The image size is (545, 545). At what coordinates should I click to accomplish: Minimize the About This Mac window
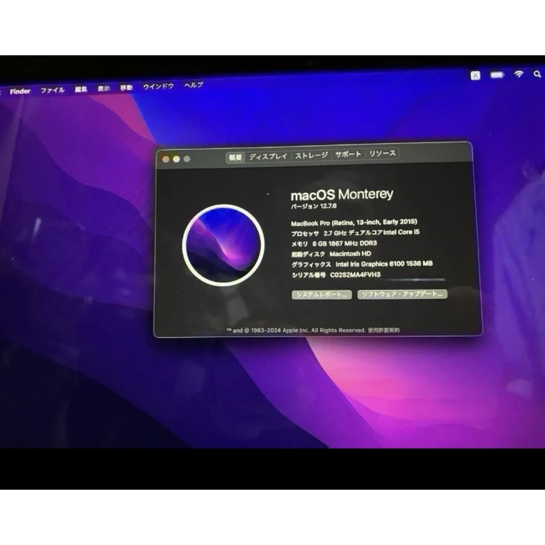click(176, 159)
